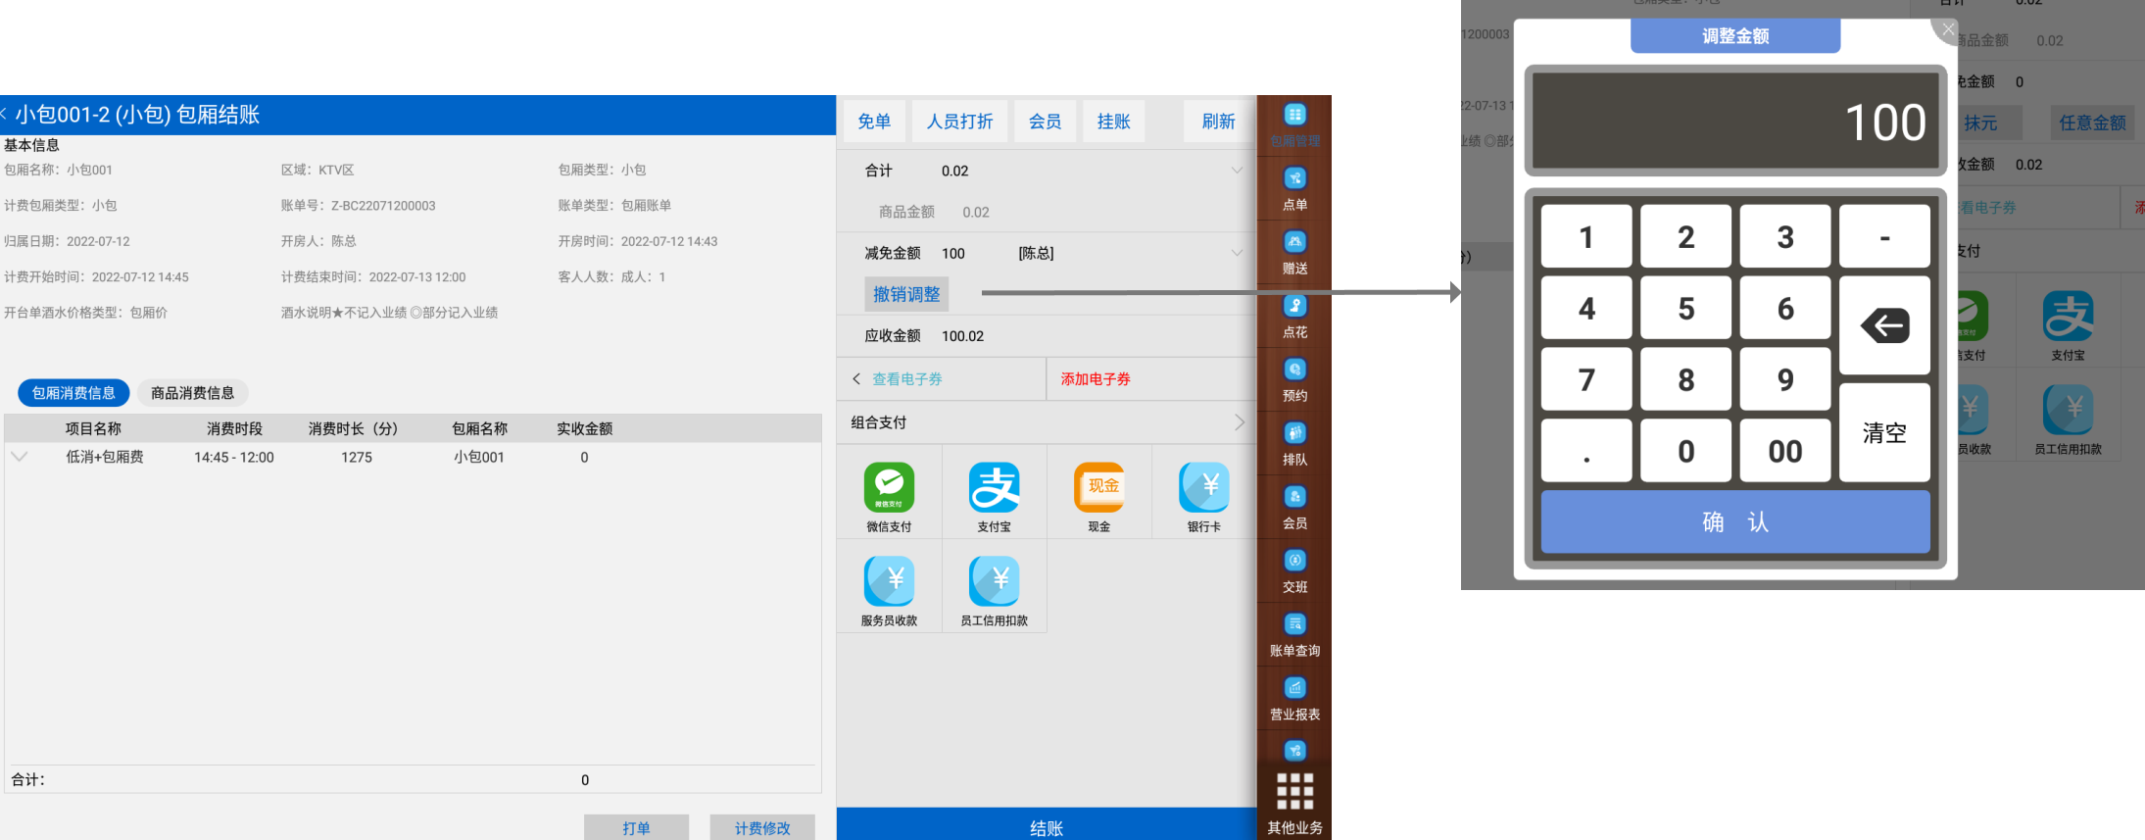Tap keypad digit 8
Viewport: 2145px width, 840px height.
[x=1685, y=379]
